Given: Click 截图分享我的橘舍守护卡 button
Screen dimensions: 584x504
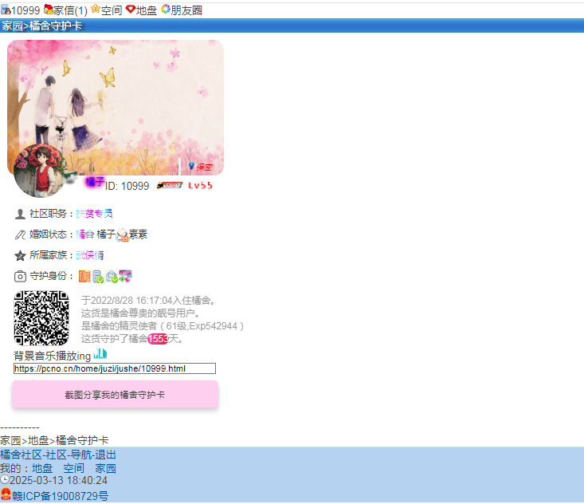Looking at the screenshot, I should tap(115, 395).
